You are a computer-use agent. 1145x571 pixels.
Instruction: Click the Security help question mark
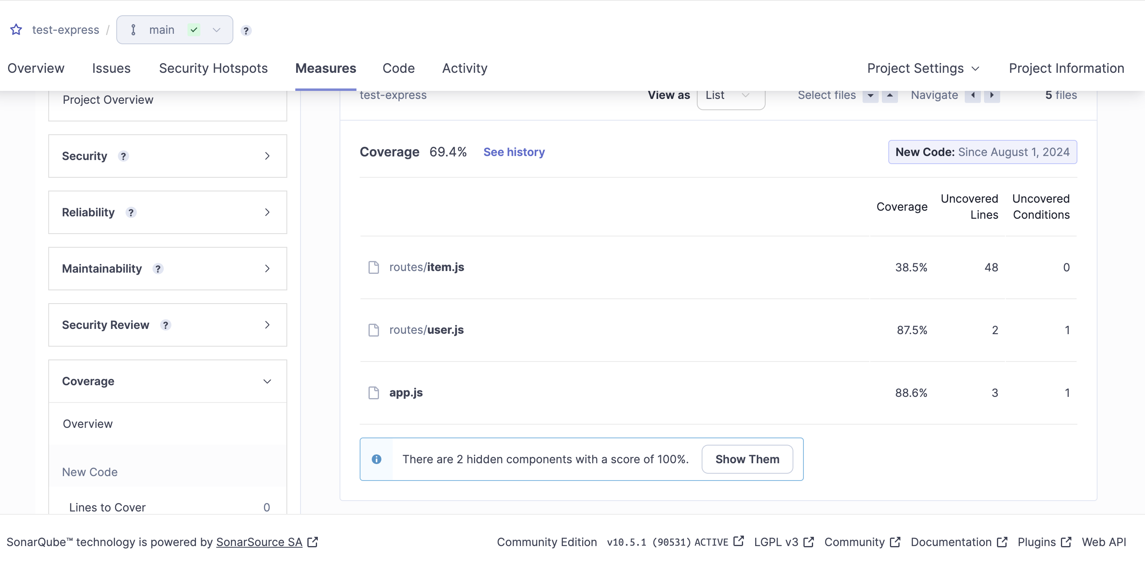[x=124, y=156]
